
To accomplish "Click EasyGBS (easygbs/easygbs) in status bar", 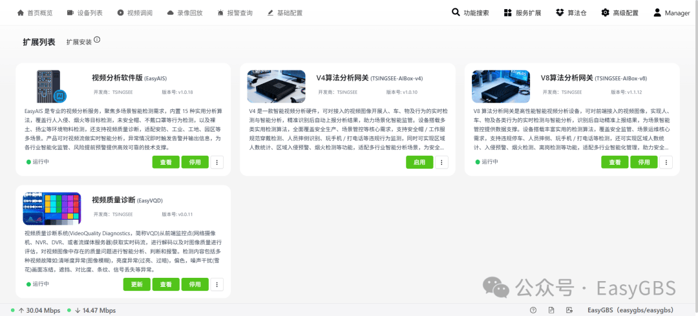I will 630,310.
